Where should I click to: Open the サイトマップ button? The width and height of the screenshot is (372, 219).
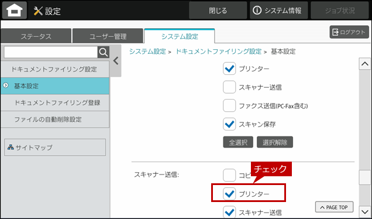(55, 147)
